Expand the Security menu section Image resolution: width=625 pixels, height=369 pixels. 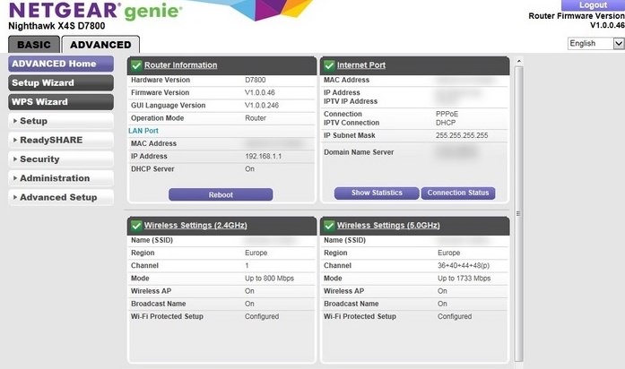61,159
